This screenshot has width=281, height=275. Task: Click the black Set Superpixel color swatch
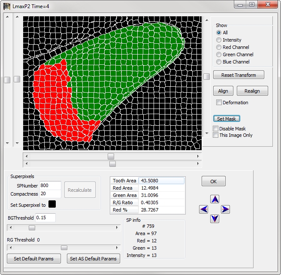52,205
